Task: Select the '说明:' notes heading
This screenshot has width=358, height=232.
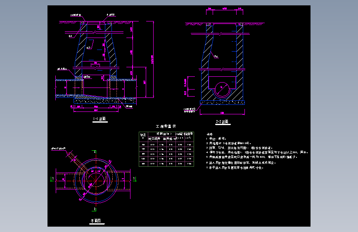Action: (x=210, y=134)
